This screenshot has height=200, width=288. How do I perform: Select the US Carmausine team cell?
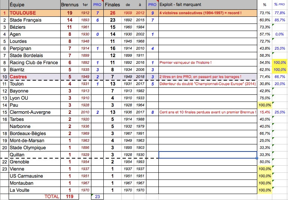point(34,176)
